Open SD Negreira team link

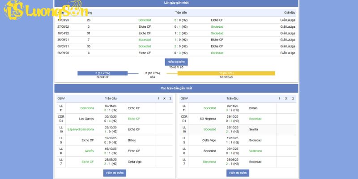[x=208, y=119]
